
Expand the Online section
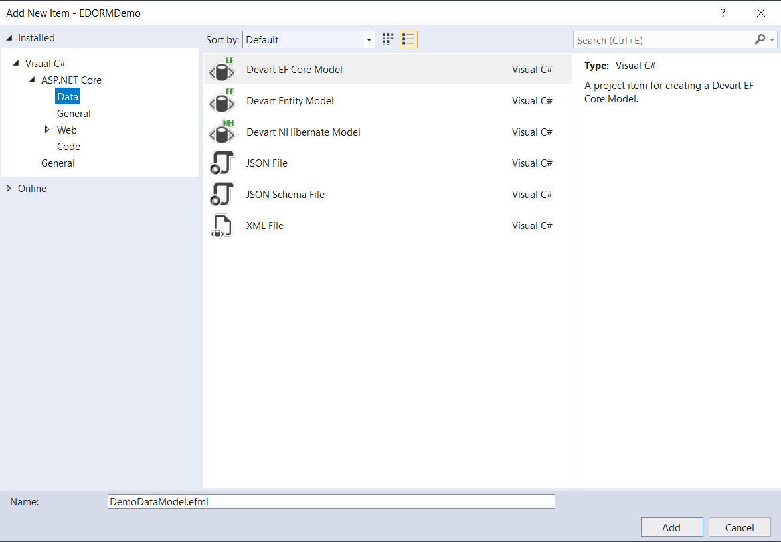(x=9, y=189)
